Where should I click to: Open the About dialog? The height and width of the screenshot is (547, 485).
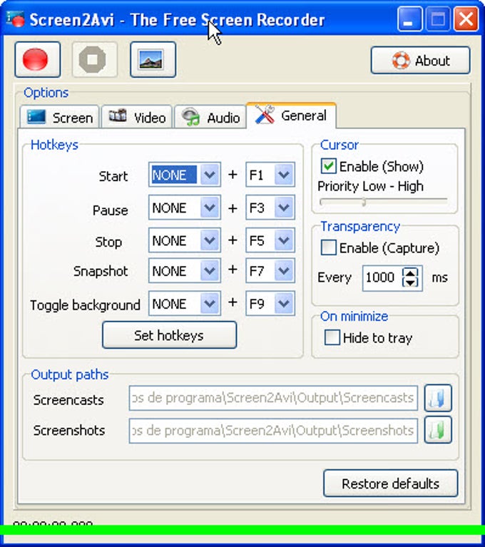(x=420, y=61)
